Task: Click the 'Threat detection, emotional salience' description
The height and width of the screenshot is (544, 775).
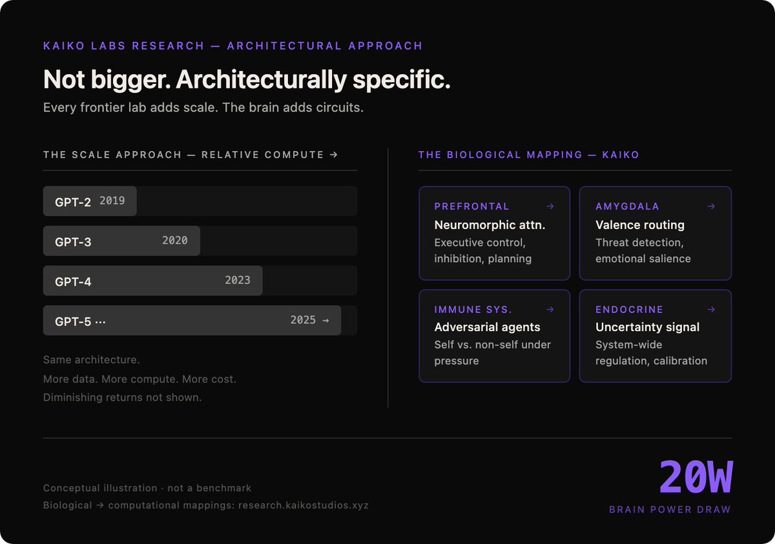Action: (643, 251)
